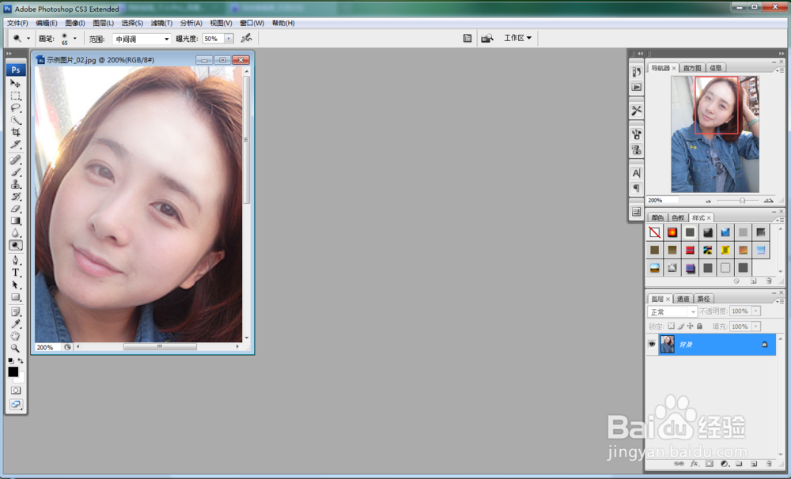791x479 pixels.
Task: Open the layer opacity arrow
Action: tap(756, 311)
